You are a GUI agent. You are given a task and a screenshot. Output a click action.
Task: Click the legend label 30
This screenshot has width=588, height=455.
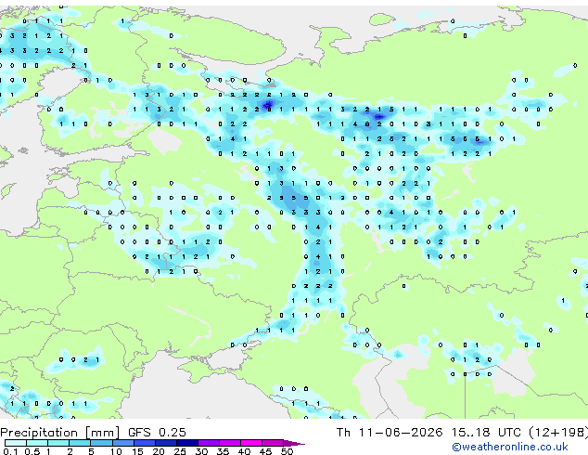pos(201,451)
